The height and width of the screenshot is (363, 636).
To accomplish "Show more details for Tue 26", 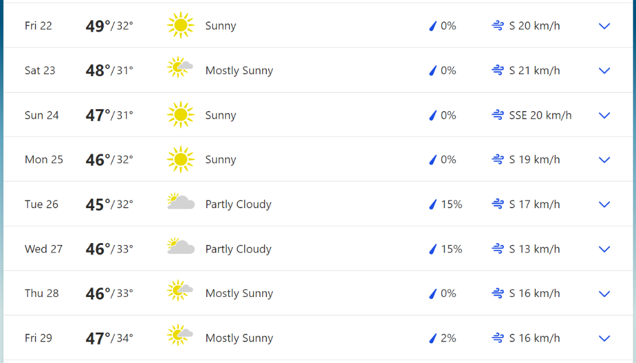I will (x=604, y=204).
